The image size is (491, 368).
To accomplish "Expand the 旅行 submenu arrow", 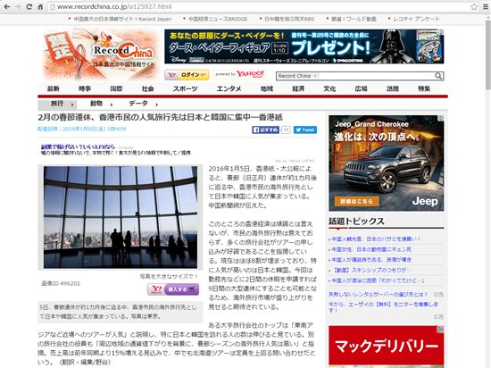I will pyautogui.click(x=72, y=105).
